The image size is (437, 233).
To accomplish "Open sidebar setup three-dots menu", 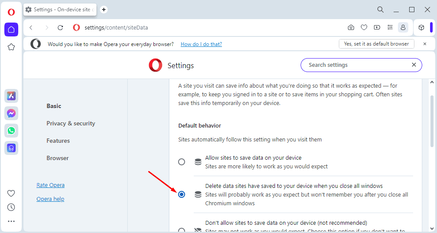I will pos(11,221).
